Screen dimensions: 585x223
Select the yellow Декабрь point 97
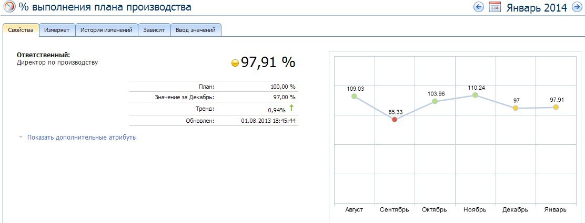click(516, 108)
